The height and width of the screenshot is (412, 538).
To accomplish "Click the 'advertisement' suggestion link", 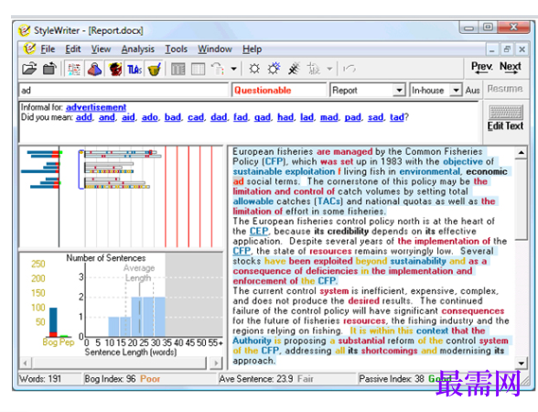I will (96, 107).
